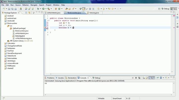Minimize the editor area
Image resolution: width=179 pixels, height=100 pixels.
pyautogui.click(x=171, y=12)
